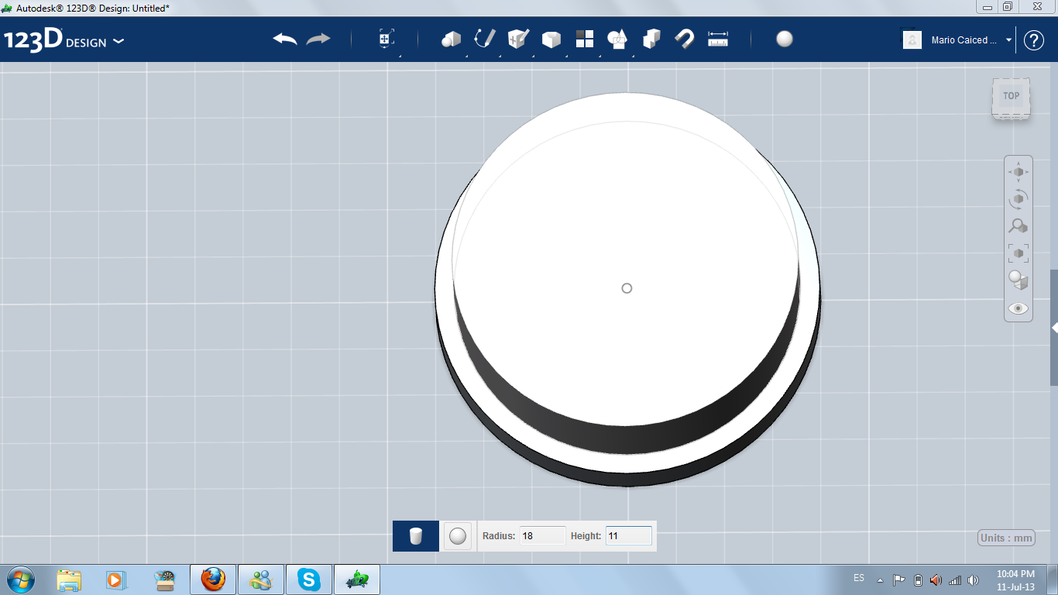The width and height of the screenshot is (1058, 595).
Task: Open Windows Explorer from the taskbar
Action: (x=69, y=580)
